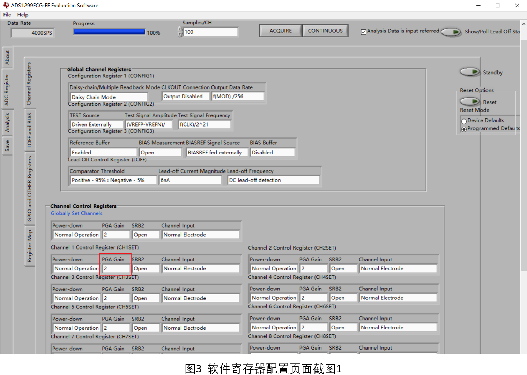Open the Help menu

23,15
